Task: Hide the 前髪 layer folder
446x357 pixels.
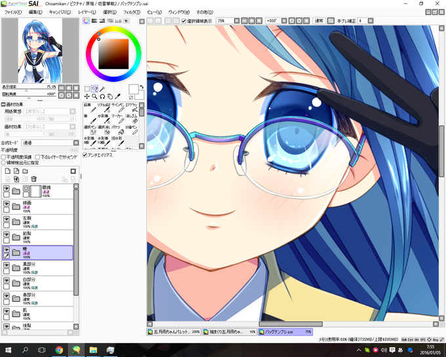Action: coord(7,234)
